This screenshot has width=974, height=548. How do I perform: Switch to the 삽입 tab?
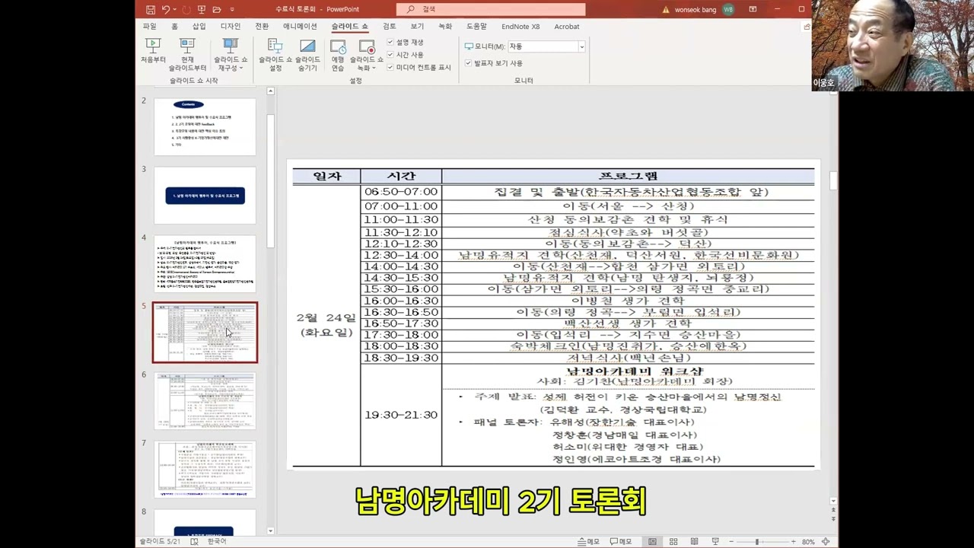199,27
